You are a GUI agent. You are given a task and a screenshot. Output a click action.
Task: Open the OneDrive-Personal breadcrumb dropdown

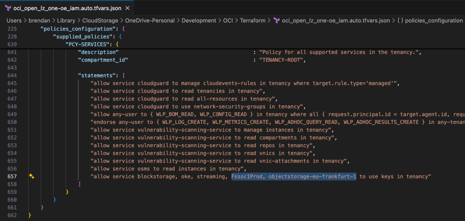click(x=150, y=20)
